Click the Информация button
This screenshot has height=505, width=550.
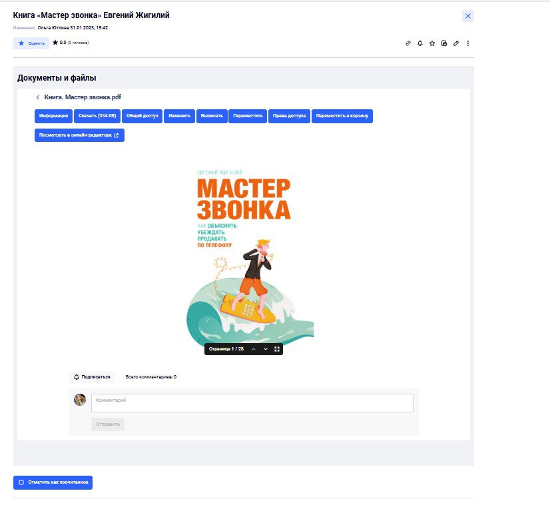coord(54,116)
